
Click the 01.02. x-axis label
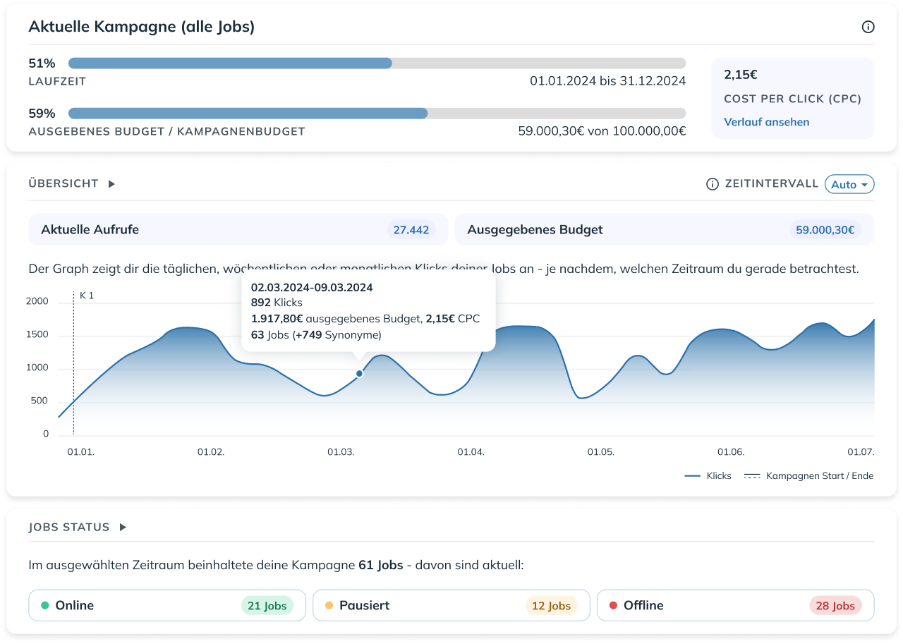(x=211, y=452)
